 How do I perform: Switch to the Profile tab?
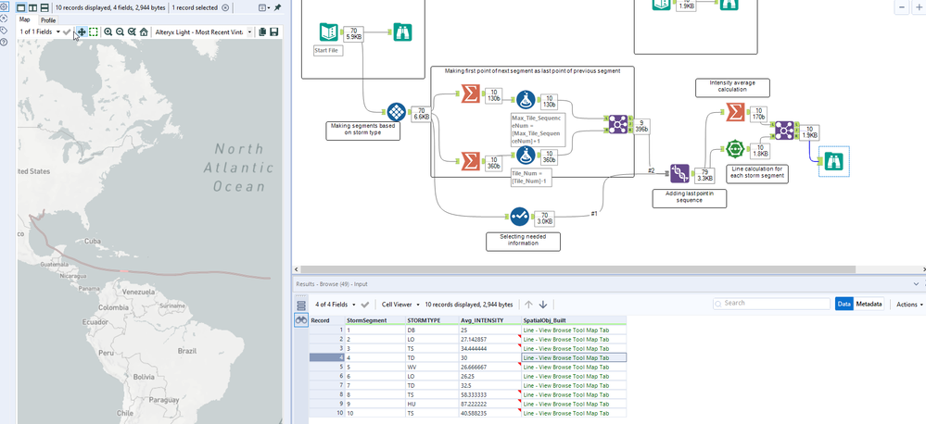[x=48, y=20]
